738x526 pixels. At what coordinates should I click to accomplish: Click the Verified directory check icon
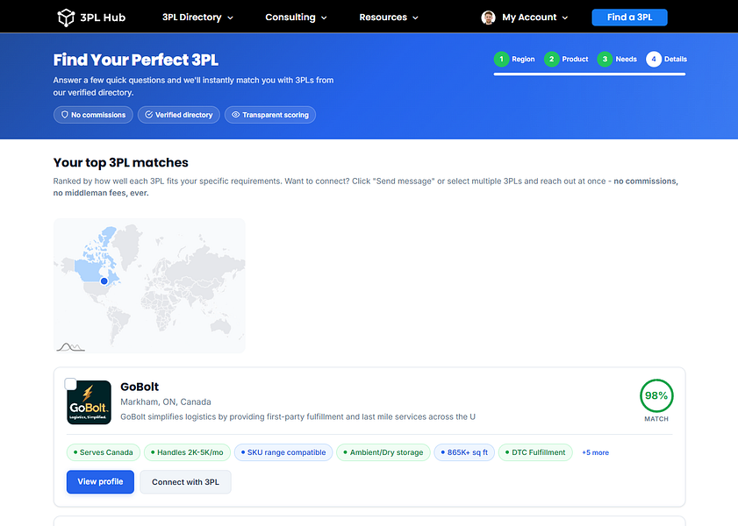[x=148, y=115]
